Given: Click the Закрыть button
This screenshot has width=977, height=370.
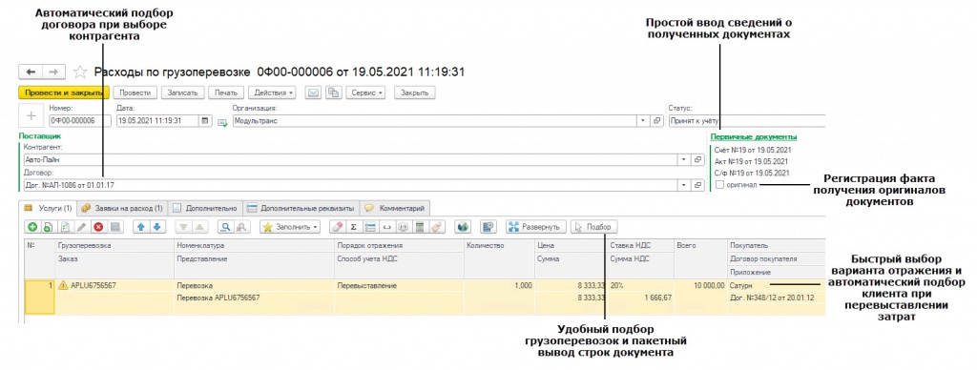Looking at the screenshot, I should [415, 92].
